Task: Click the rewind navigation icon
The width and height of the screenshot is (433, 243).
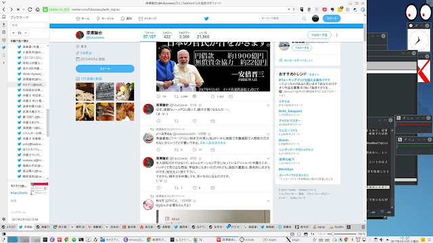Action: (x=18, y=9)
